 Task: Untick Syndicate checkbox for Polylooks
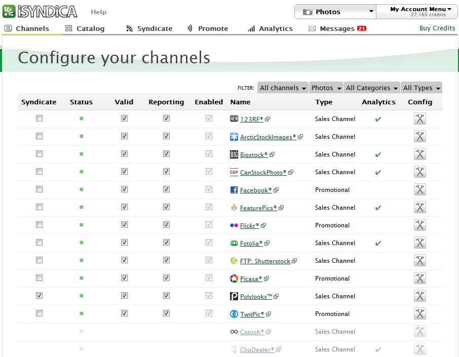pos(39,296)
